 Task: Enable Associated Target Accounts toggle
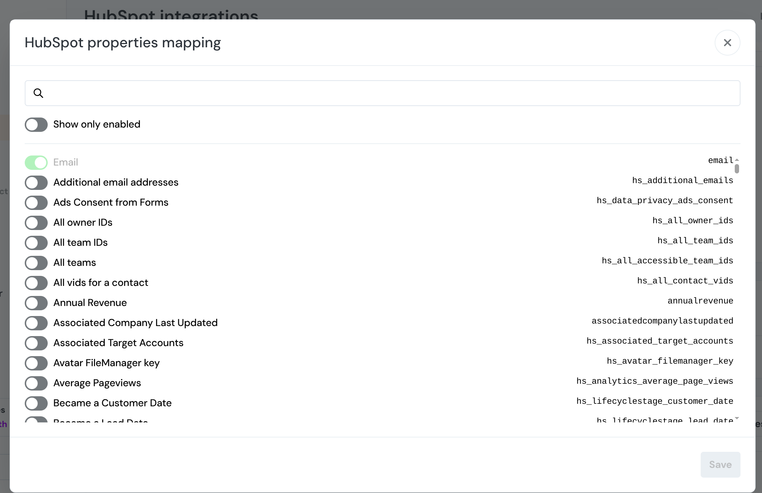36,343
